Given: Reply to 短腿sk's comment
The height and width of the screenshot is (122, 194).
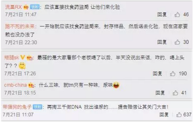Looking at the screenshot, I should [157, 74].
